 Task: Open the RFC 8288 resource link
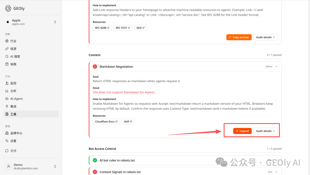click(x=102, y=28)
